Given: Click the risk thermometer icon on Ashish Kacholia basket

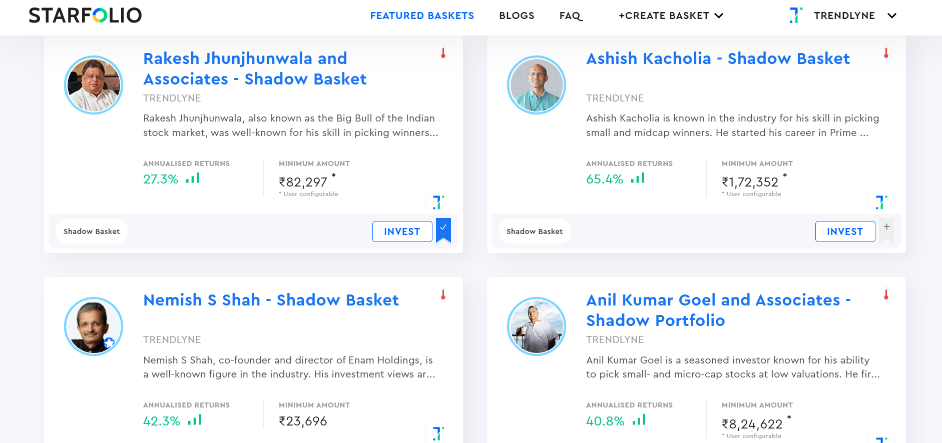Looking at the screenshot, I should pos(886,53).
